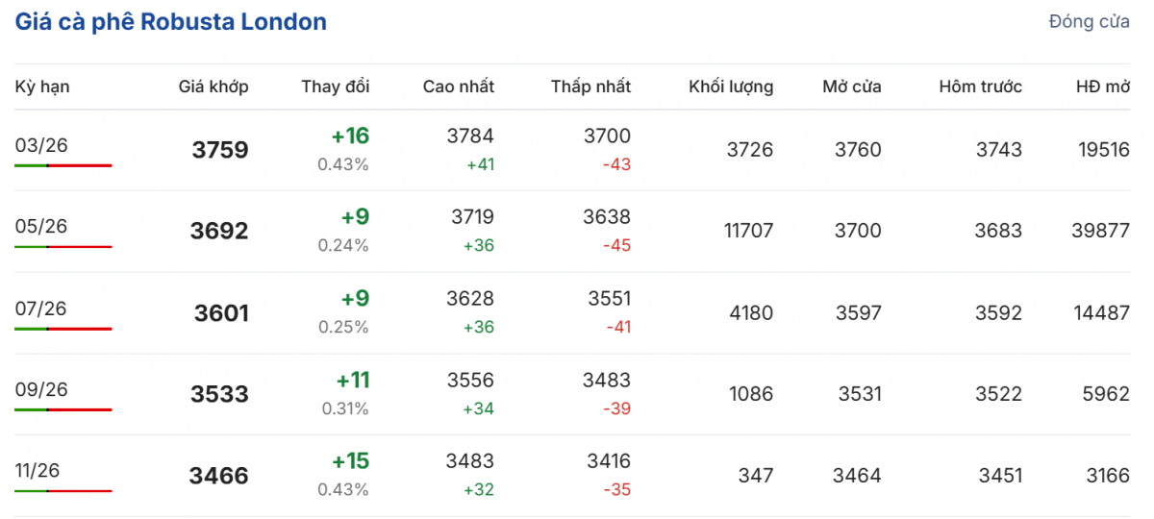Screen dimensions: 1154x519
Task: Click the Cao nhất column header
Action: click(458, 86)
